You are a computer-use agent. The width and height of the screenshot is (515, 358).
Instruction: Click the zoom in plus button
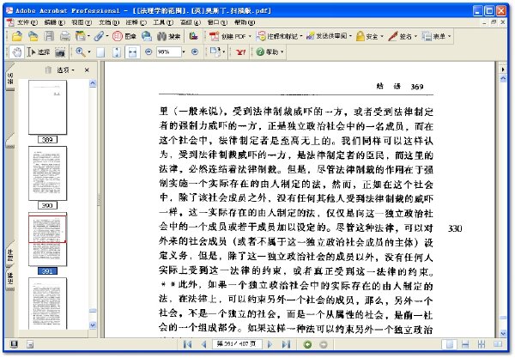[195, 52]
